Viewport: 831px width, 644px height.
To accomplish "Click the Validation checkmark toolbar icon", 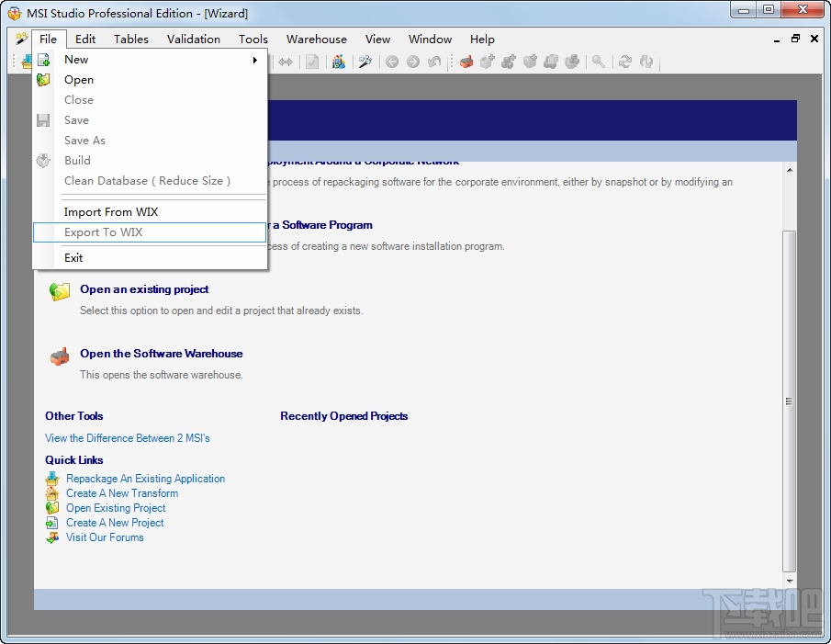I will point(312,62).
